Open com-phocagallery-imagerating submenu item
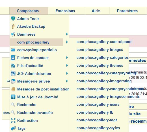 [104, 81]
